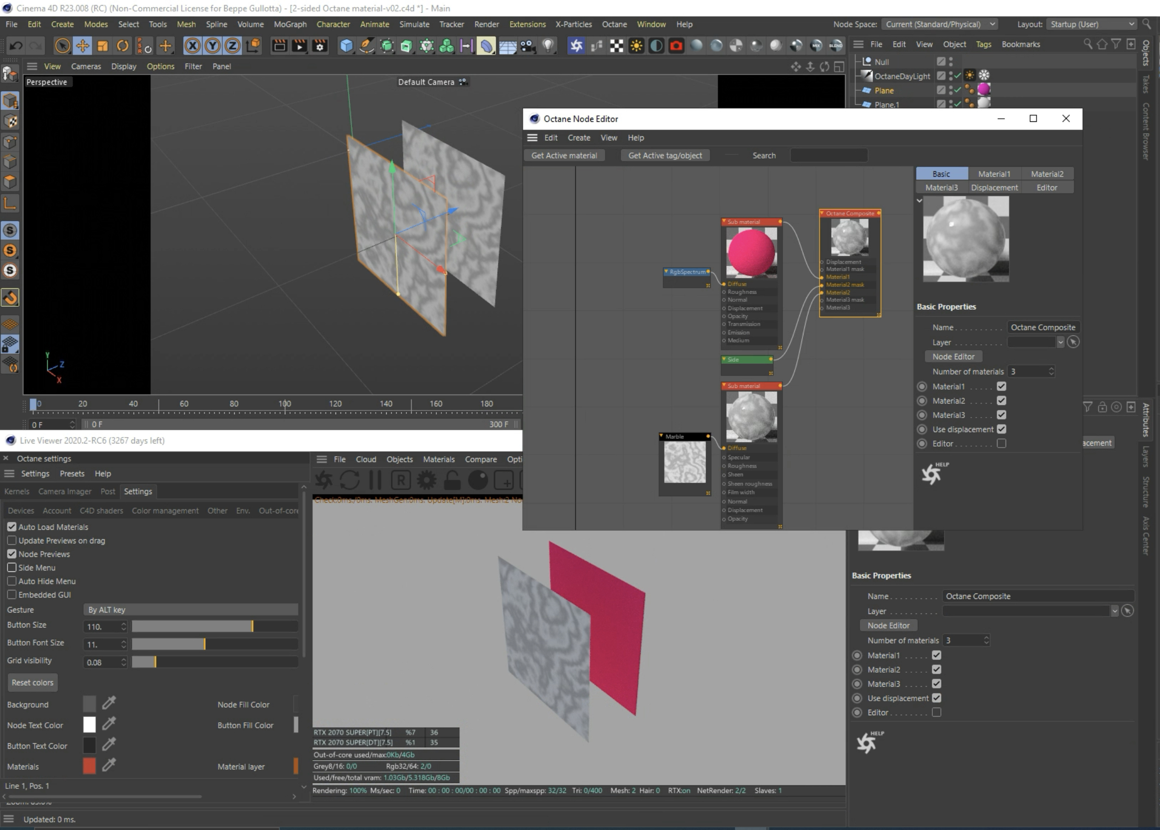Open the Layout Startup dropdown
This screenshot has height=830, width=1160.
tap(1091, 24)
